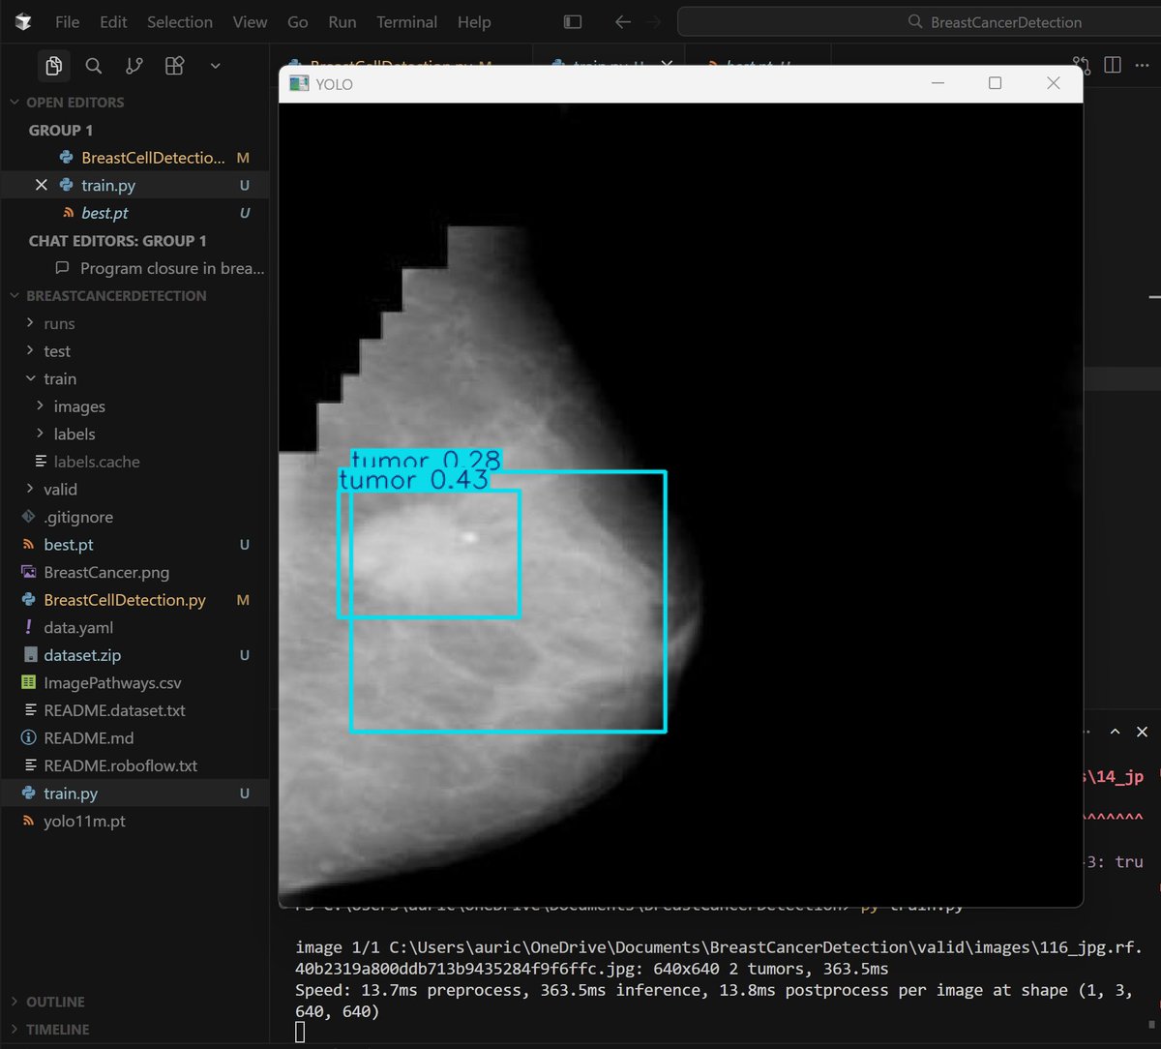Close train.py in Open Editors
The image size is (1161, 1049).
pyautogui.click(x=41, y=185)
